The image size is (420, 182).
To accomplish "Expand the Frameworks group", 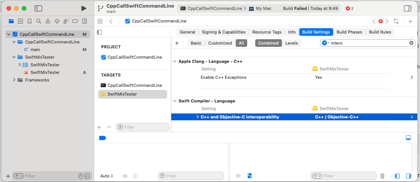I will 14,80.
